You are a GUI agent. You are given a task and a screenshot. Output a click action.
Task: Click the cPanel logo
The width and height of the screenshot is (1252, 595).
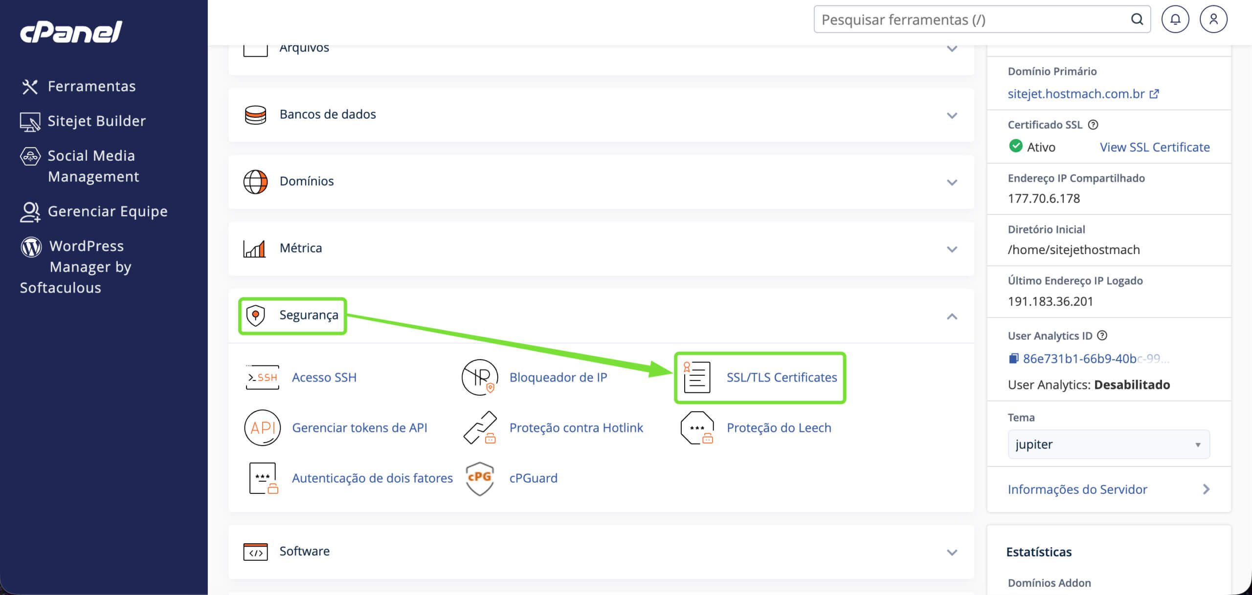tap(71, 32)
